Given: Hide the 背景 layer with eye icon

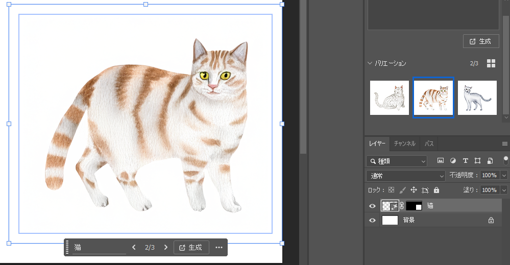Looking at the screenshot, I should pyautogui.click(x=373, y=221).
